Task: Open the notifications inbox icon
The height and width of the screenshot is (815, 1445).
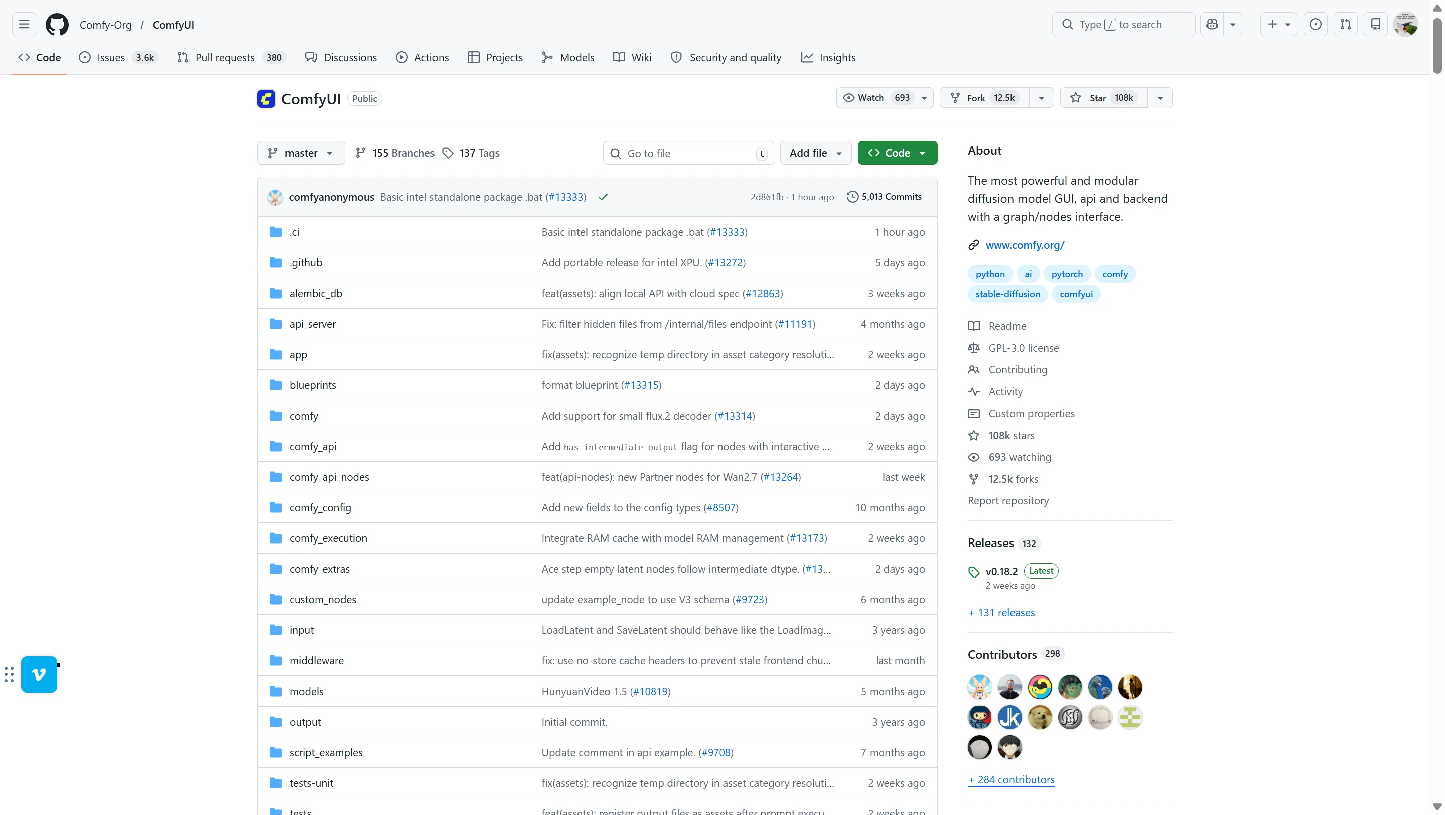Action: point(1376,24)
